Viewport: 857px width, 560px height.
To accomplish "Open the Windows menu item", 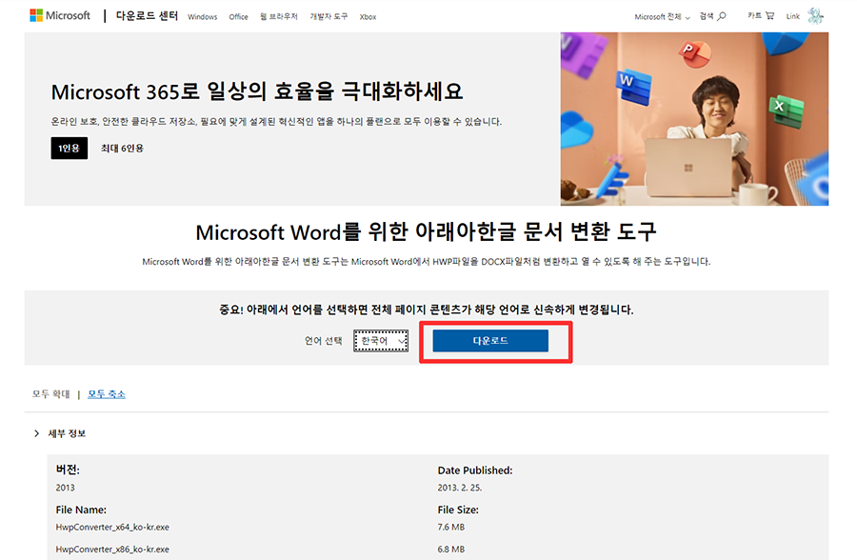I will [202, 16].
